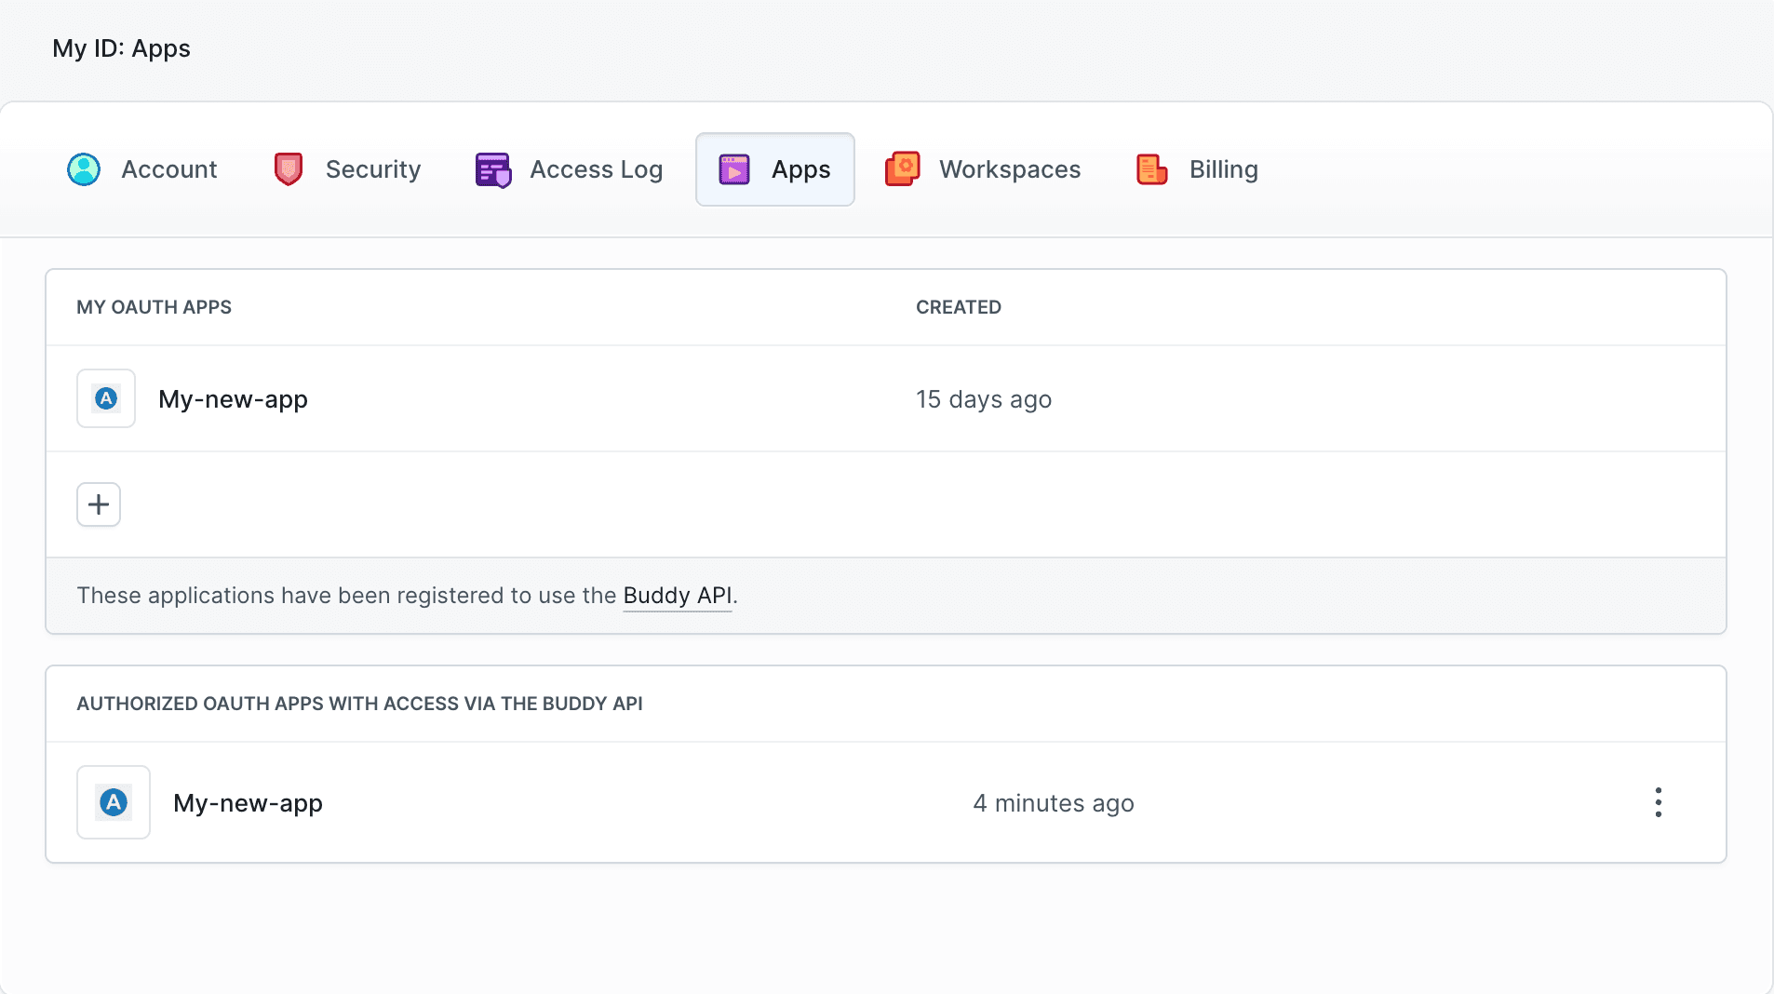
Task: Click the CREATED column header
Action: pyautogui.click(x=958, y=307)
